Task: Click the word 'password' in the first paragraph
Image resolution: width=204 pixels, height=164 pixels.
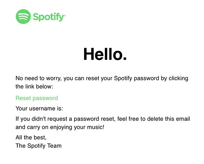Action: pyautogui.click(x=146, y=79)
